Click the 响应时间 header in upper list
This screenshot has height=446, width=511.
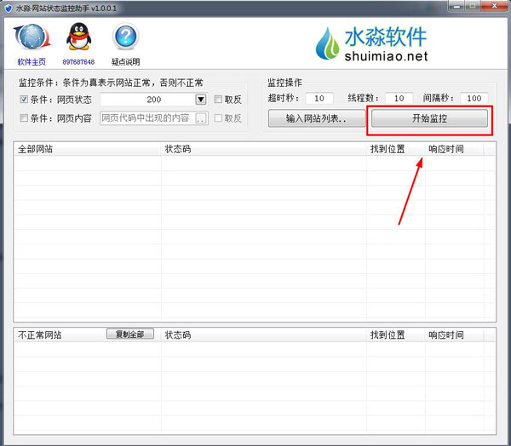coord(445,149)
